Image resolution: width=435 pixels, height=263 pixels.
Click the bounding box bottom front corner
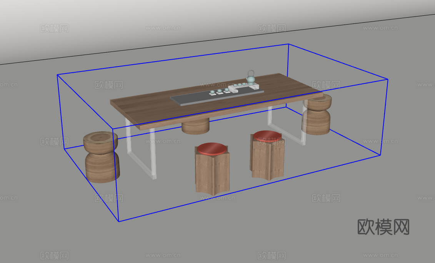(118, 221)
